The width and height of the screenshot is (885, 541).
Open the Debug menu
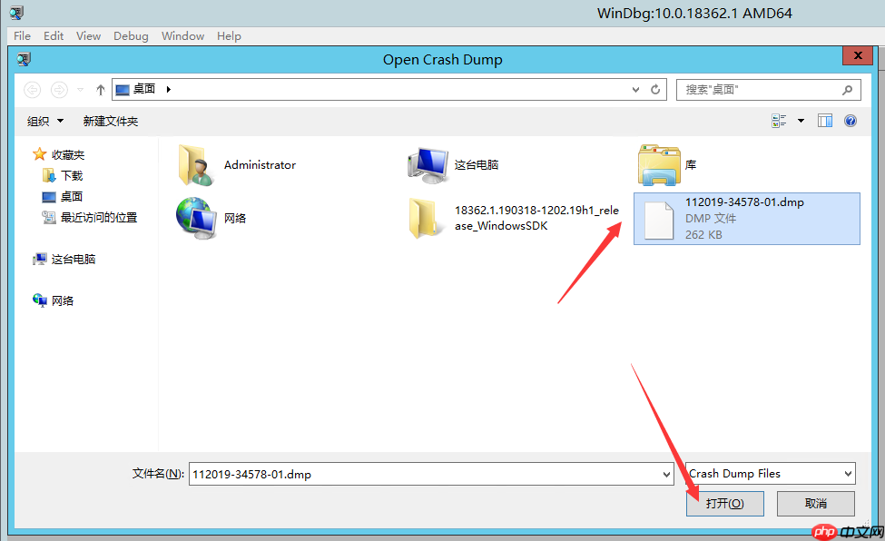click(x=131, y=36)
